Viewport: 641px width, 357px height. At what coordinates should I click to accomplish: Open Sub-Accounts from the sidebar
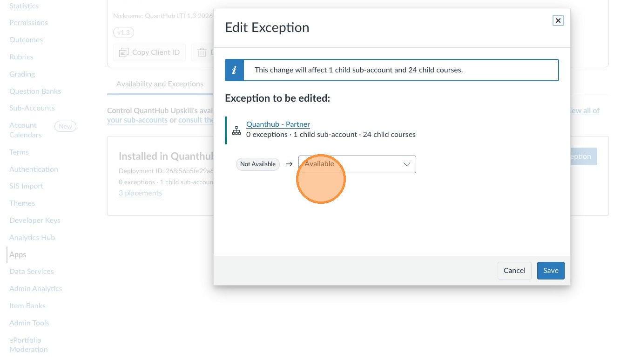pyautogui.click(x=32, y=108)
